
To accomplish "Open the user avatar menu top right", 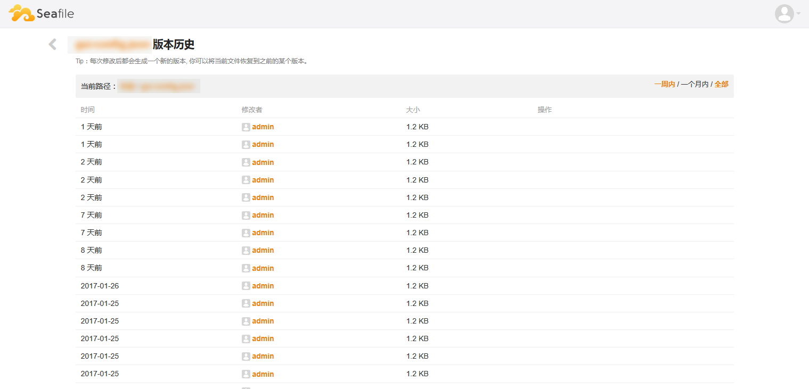I will [784, 14].
